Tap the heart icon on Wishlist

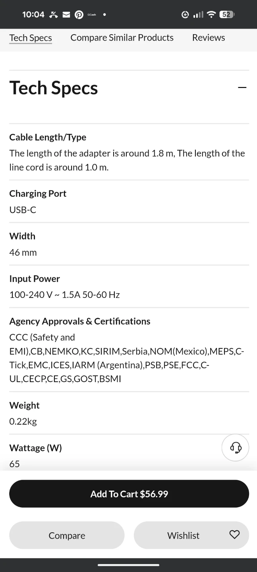coord(234,535)
